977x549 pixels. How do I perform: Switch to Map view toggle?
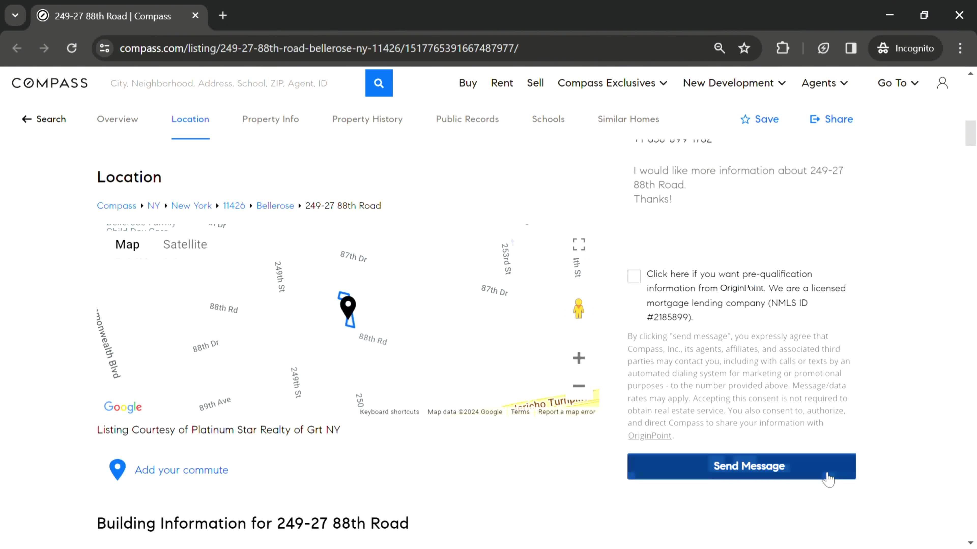coord(127,244)
